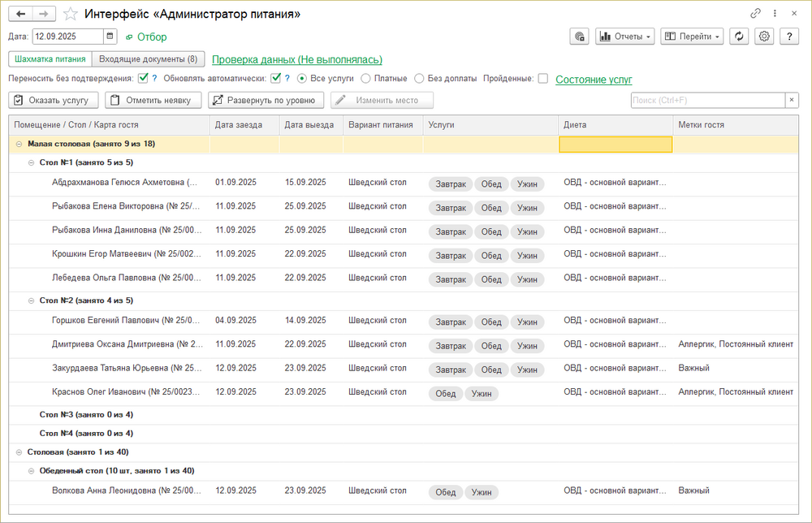Add interface to favorites with star icon
The image size is (812, 523).
click(71, 14)
